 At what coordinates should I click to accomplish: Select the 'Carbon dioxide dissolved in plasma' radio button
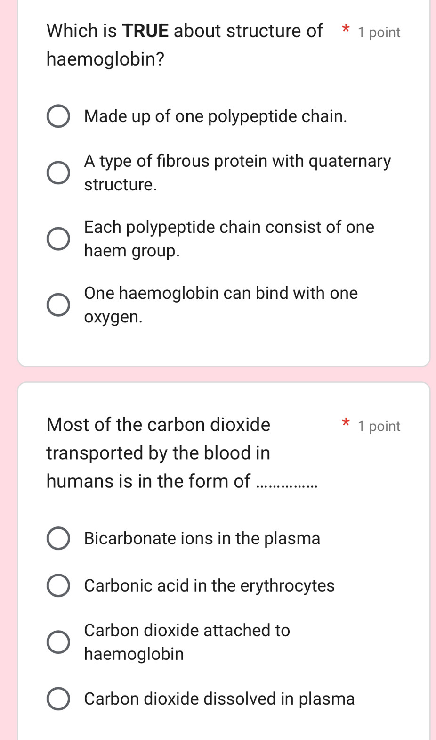58,699
